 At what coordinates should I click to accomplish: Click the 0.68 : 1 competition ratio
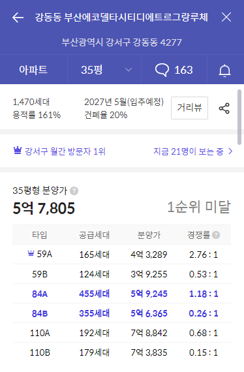(x=203, y=333)
